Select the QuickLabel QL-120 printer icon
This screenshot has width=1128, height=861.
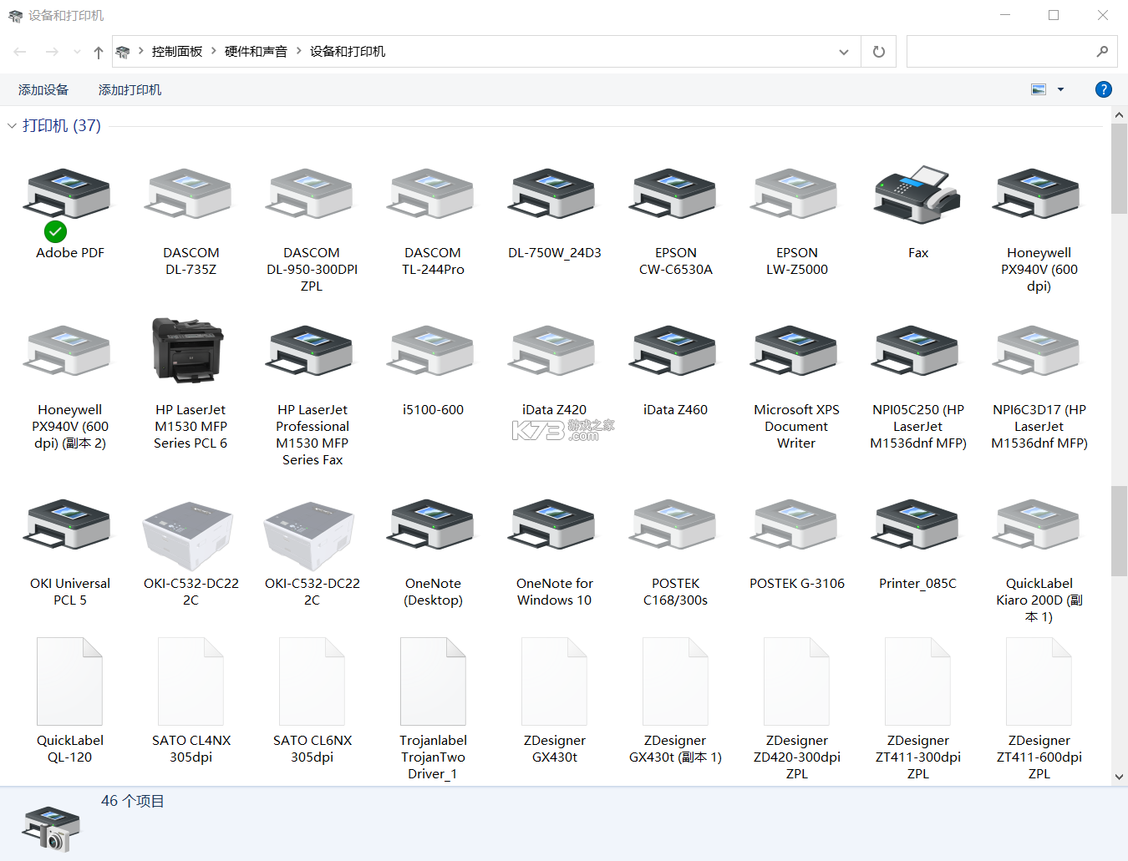click(x=69, y=681)
